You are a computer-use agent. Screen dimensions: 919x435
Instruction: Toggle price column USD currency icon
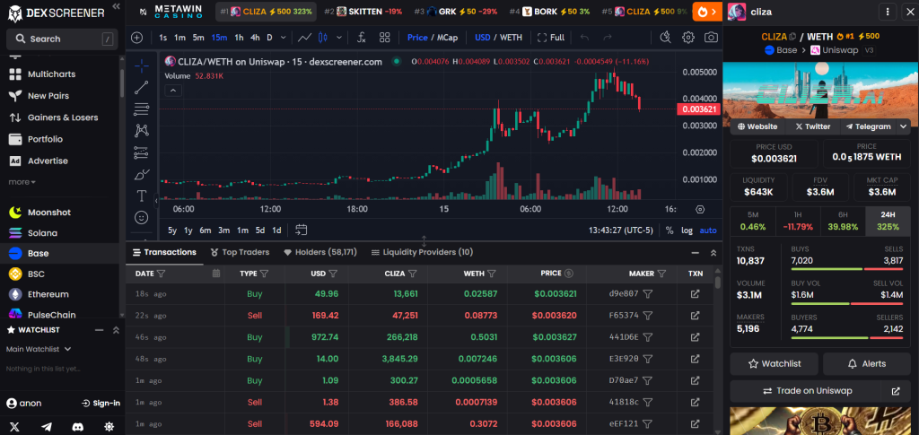(x=568, y=274)
